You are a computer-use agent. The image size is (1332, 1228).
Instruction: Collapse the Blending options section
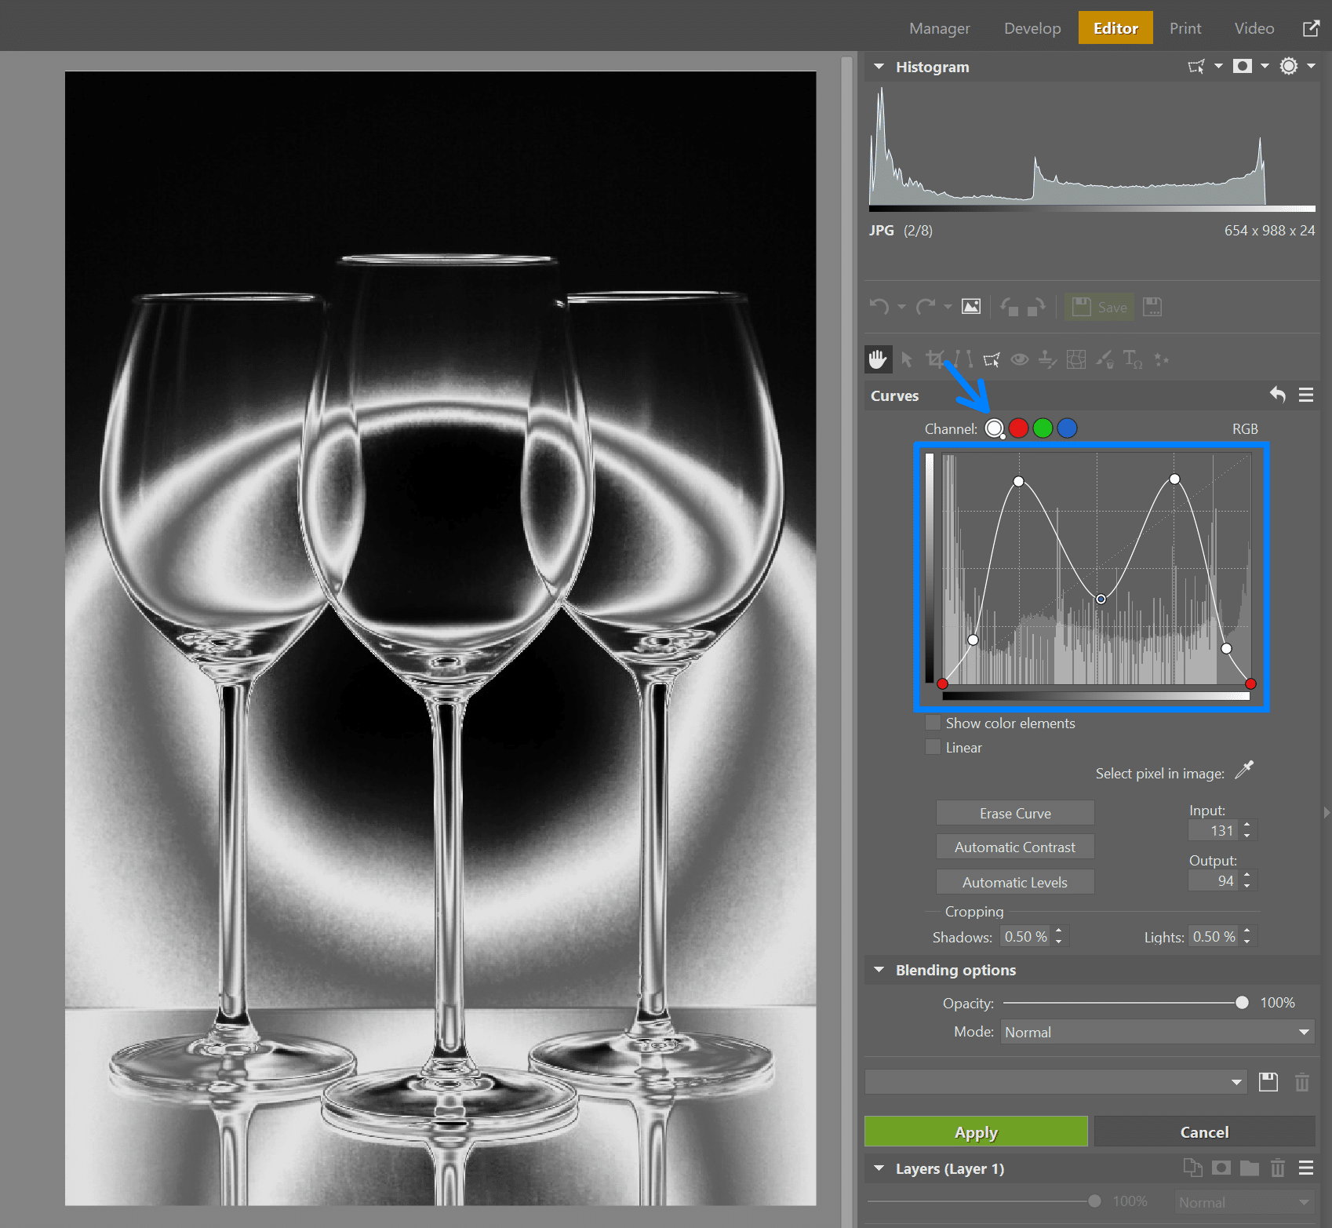tap(879, 970)
